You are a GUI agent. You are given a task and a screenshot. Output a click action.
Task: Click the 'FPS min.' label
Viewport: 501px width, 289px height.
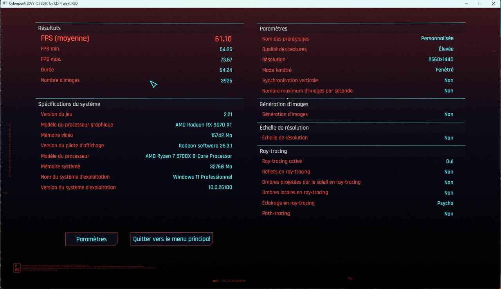(x=50, y=49)
